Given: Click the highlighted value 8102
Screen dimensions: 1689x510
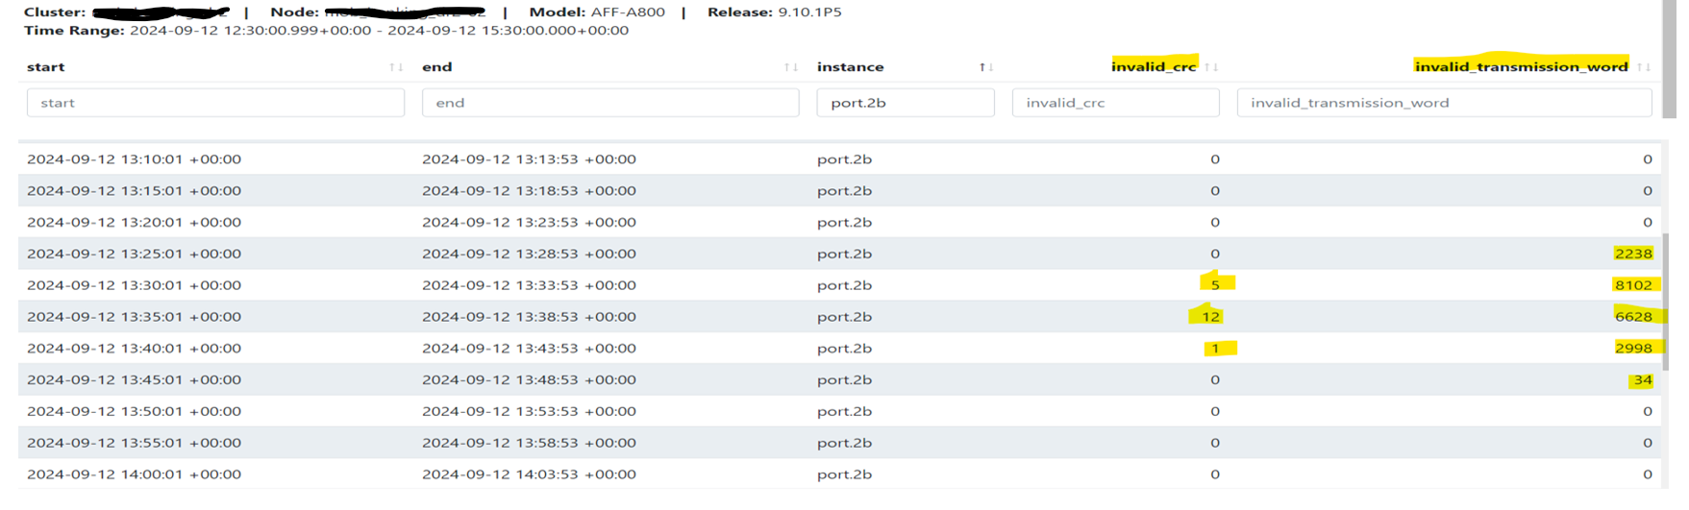Looking at the screenshot, I should coord(1632,285).
